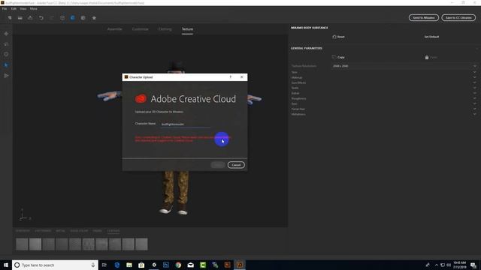The image size is (481, 270).
Task: Click the Save to CC Libraries button
Action: point(458,18)
